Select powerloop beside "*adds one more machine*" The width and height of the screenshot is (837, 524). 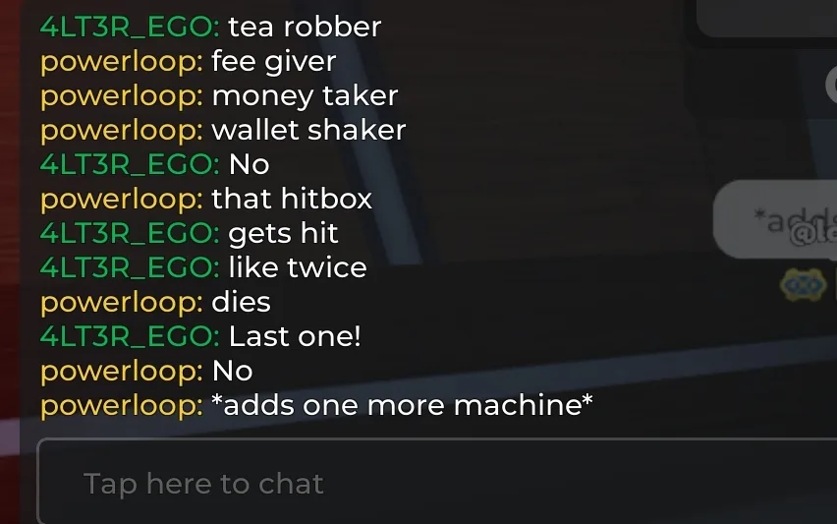coord(121,406)
